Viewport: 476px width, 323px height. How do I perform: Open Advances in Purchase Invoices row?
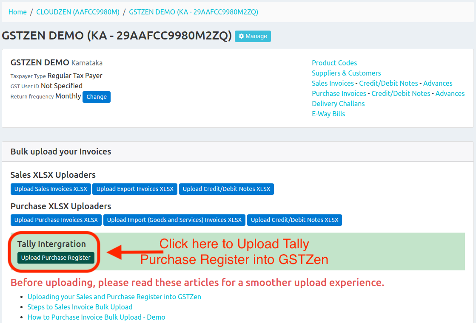click(450, 93)
